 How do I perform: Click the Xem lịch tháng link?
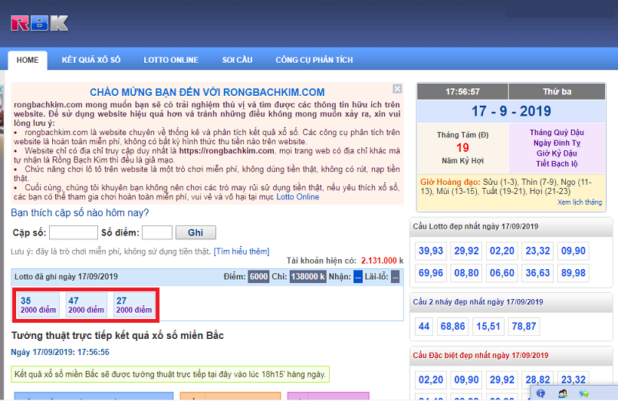point(580,202)
